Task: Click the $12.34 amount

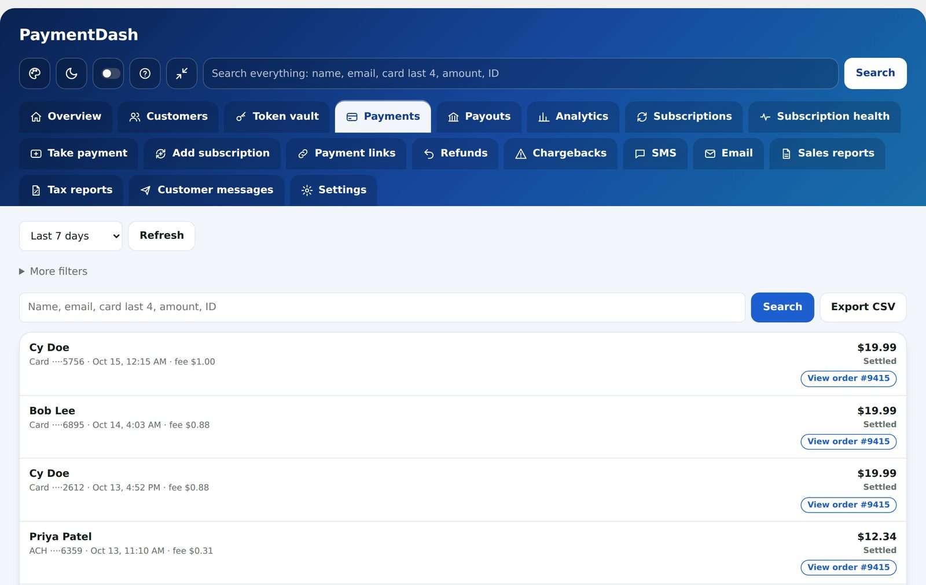Action: coord(877,537)
